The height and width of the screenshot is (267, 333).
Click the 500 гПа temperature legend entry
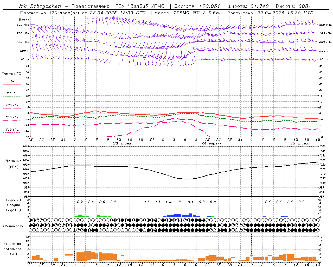[12, 130]
